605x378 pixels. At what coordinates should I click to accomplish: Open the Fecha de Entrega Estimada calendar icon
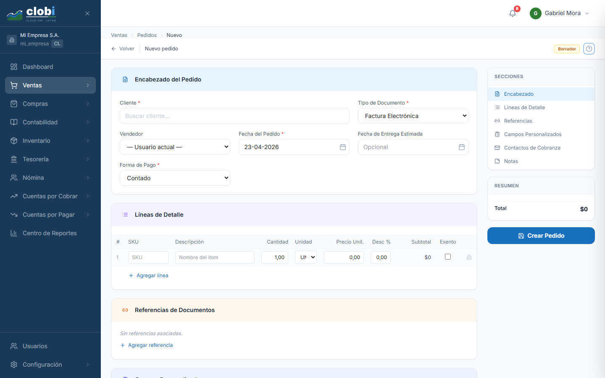[462, 147]
